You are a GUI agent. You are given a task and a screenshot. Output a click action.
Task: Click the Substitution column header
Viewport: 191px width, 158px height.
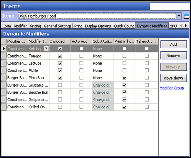(x=103, y=41)
